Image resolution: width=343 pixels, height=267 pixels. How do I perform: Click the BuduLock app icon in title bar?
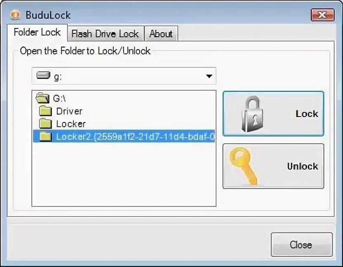pyautogui.click(x=15, y=15)
